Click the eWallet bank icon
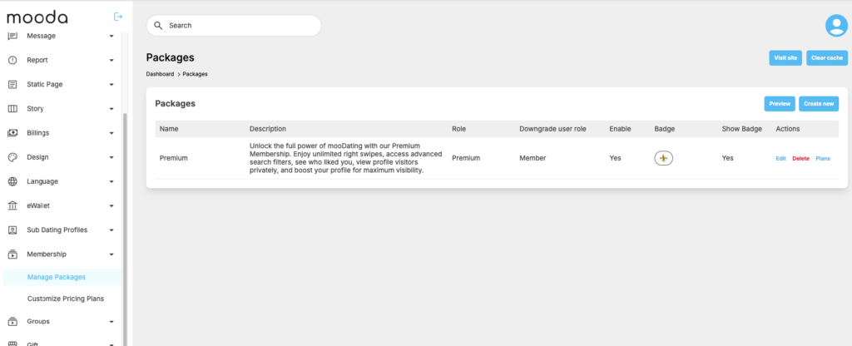Viewport: 852px width, 346px height. tap(12, 205)
